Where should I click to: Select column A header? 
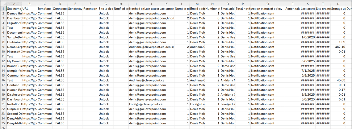[14, 4]
